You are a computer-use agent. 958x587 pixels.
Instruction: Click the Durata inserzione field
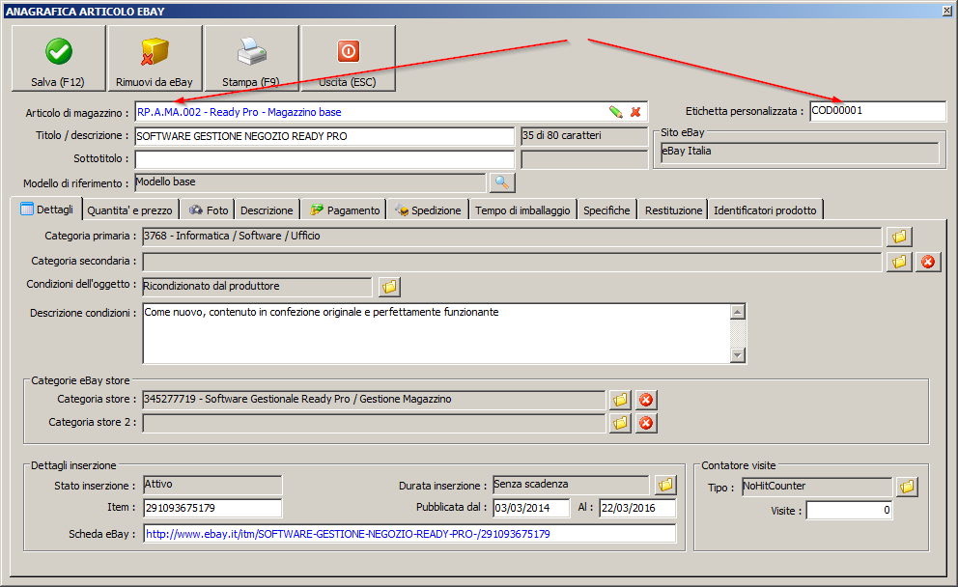tap(571, 485)
